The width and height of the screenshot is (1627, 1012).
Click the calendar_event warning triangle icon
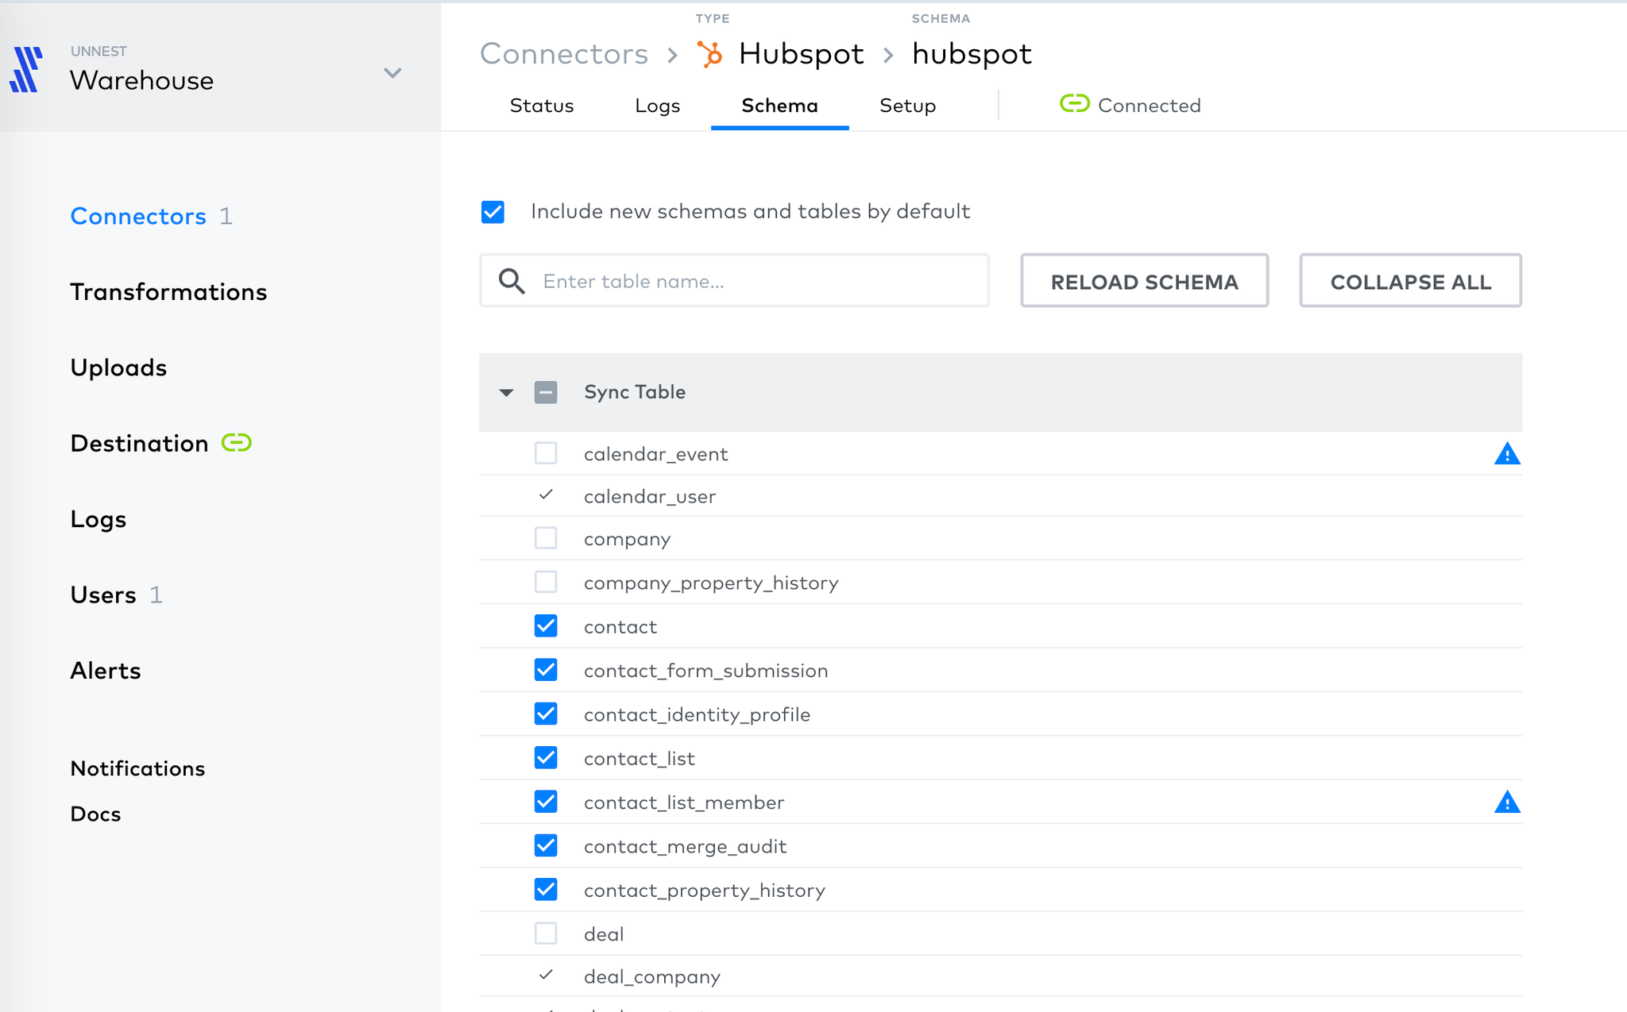coord(1506,454)
